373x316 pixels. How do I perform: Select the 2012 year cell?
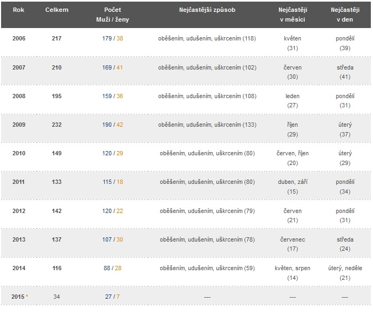(19, 210)
